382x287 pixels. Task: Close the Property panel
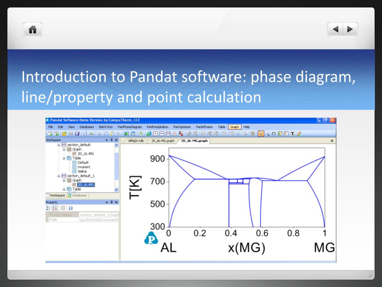116,202
